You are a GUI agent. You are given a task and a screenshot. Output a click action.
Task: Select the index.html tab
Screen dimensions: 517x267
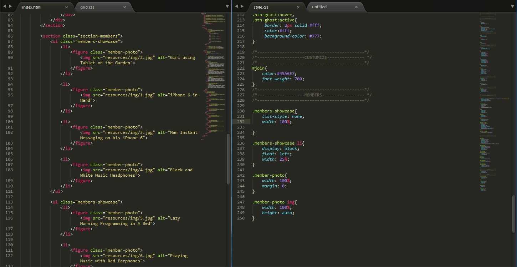(32, 7)
